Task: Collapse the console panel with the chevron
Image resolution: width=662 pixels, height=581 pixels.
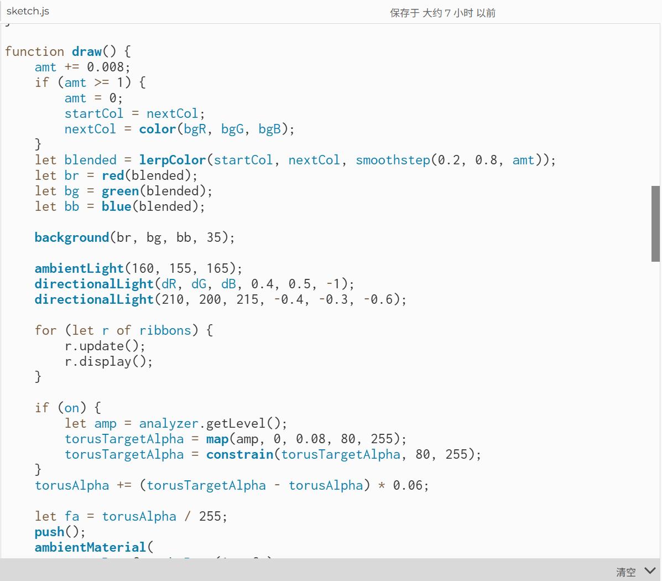Action: pyautogui.click(x=650, y=570)
